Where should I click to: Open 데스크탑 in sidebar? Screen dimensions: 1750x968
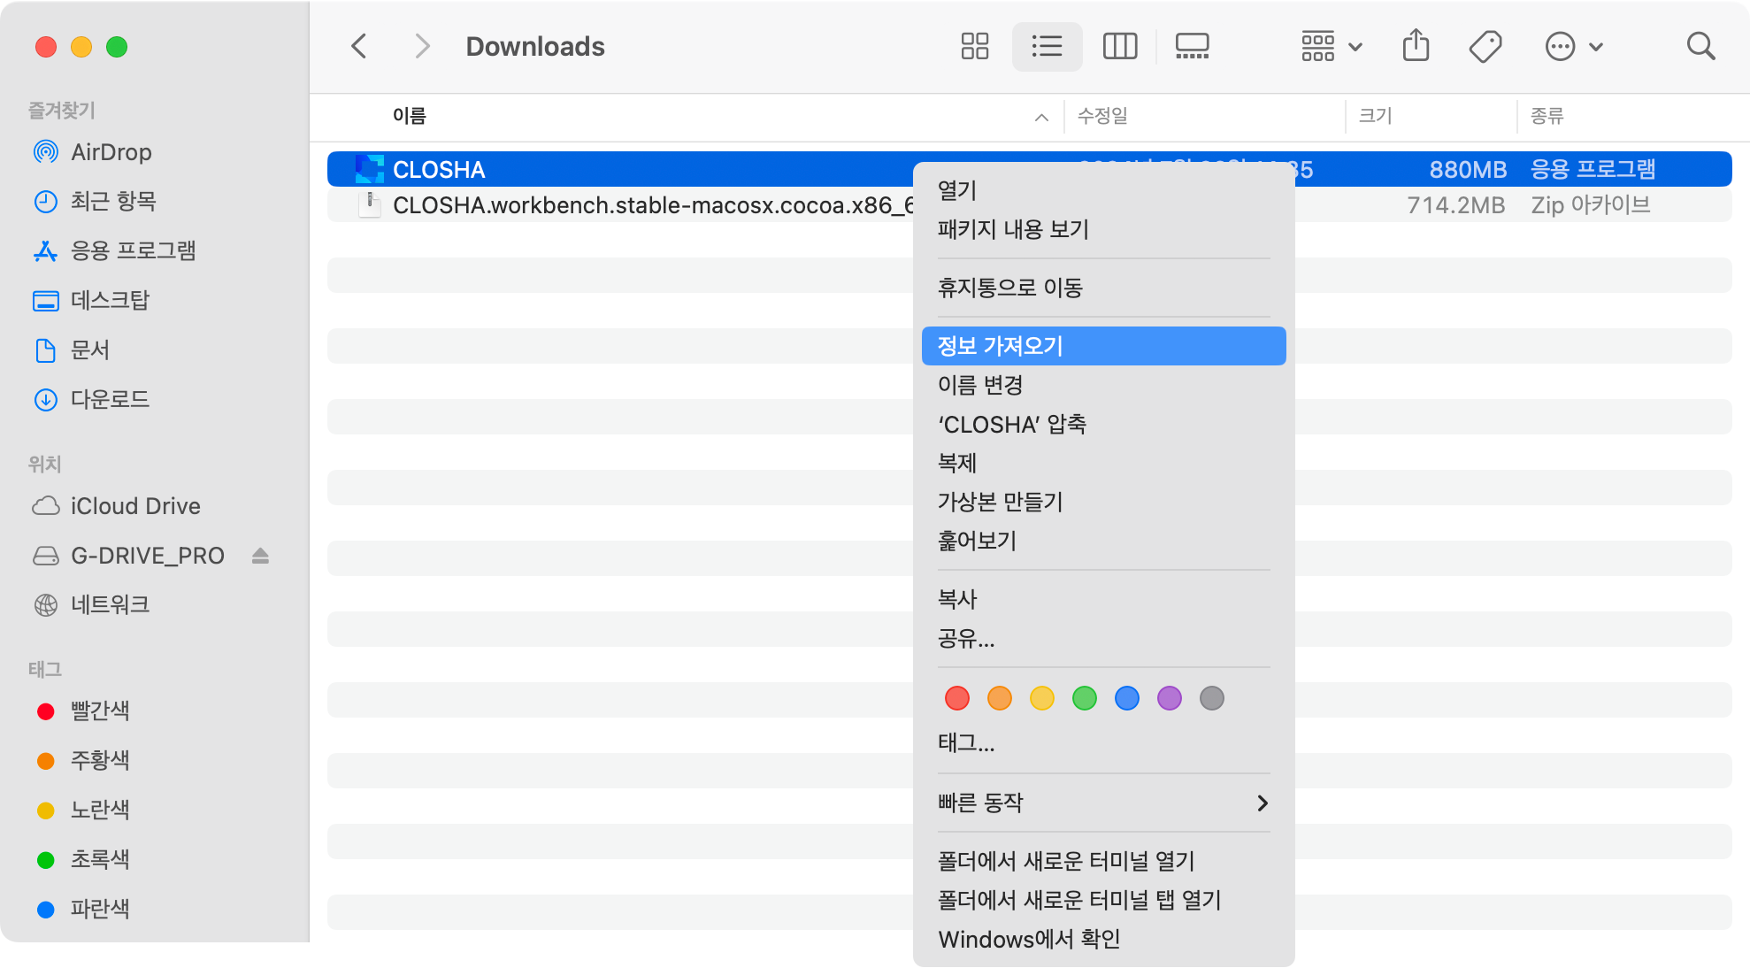coord(90,301)
